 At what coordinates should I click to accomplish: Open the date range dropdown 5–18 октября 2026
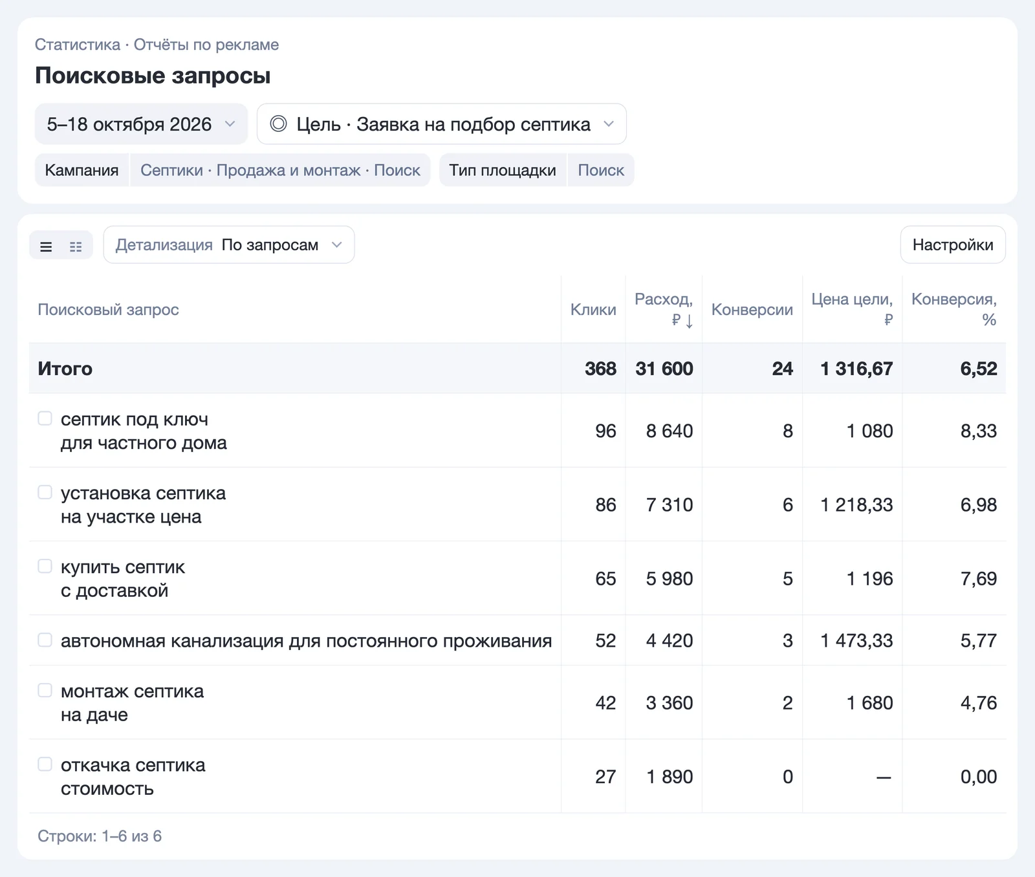(x=141, y=124)
